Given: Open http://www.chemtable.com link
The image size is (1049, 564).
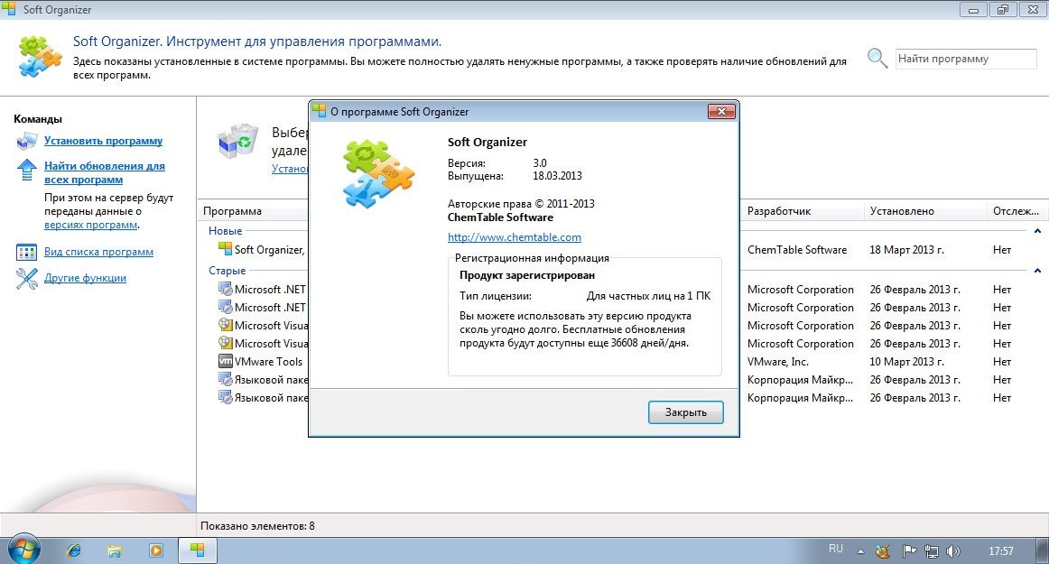Looking at the screenshot, I should click(x=514, y=236).
